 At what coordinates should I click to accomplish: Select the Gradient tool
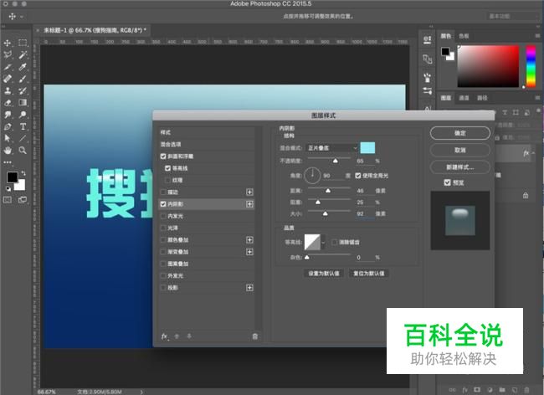tap(23, 103)
